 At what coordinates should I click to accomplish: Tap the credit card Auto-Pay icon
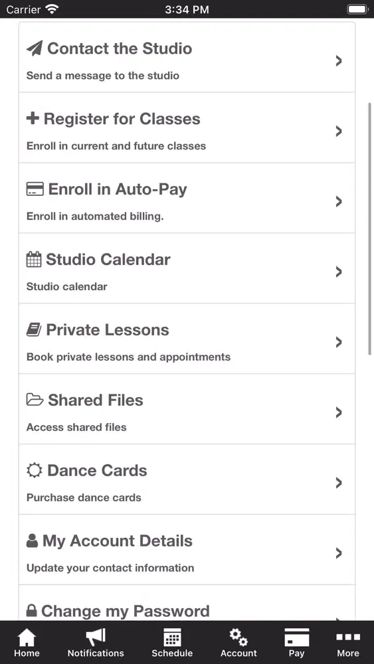click(x=35, y=189)
